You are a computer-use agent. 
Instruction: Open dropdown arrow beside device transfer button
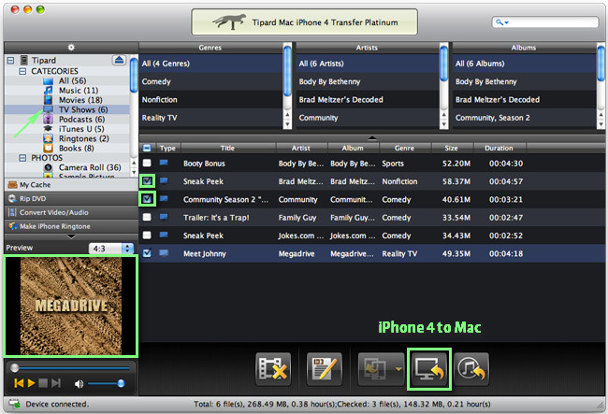coord(398,369)
